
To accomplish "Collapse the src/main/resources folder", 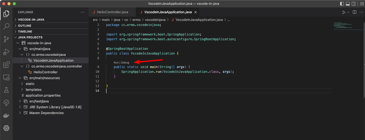I will click(x=20, y=78).
